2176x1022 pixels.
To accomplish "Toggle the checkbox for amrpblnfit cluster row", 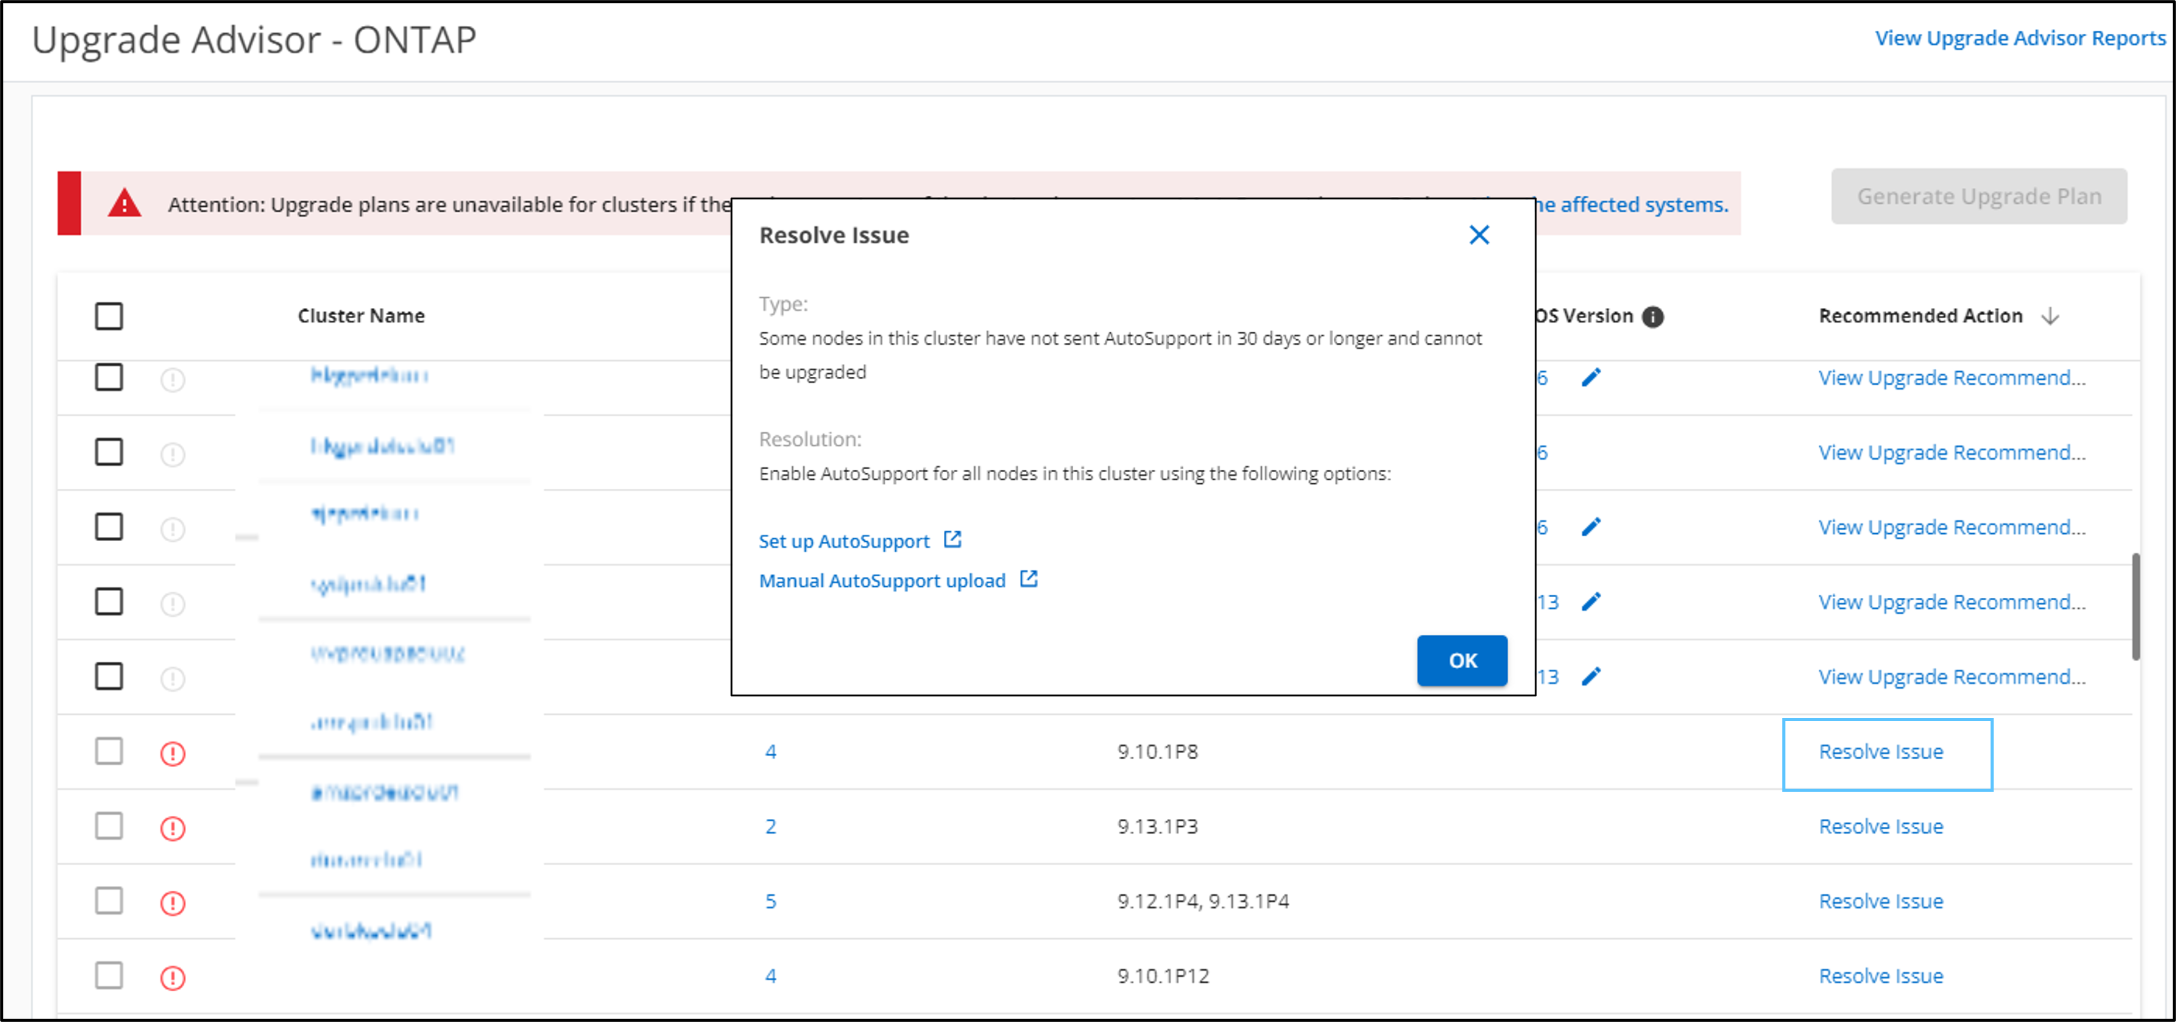I will click(x=108, y=753).
